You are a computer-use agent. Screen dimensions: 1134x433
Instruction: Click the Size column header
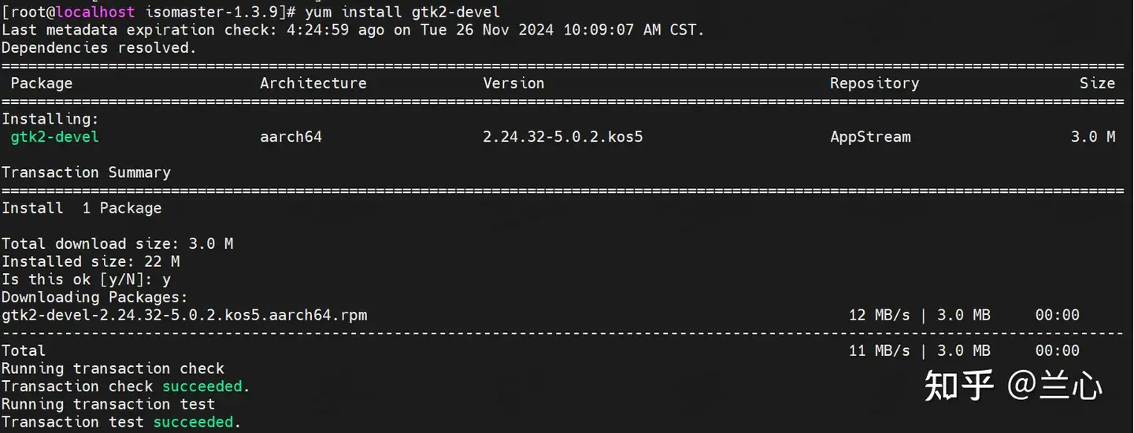click(1098, 83)
